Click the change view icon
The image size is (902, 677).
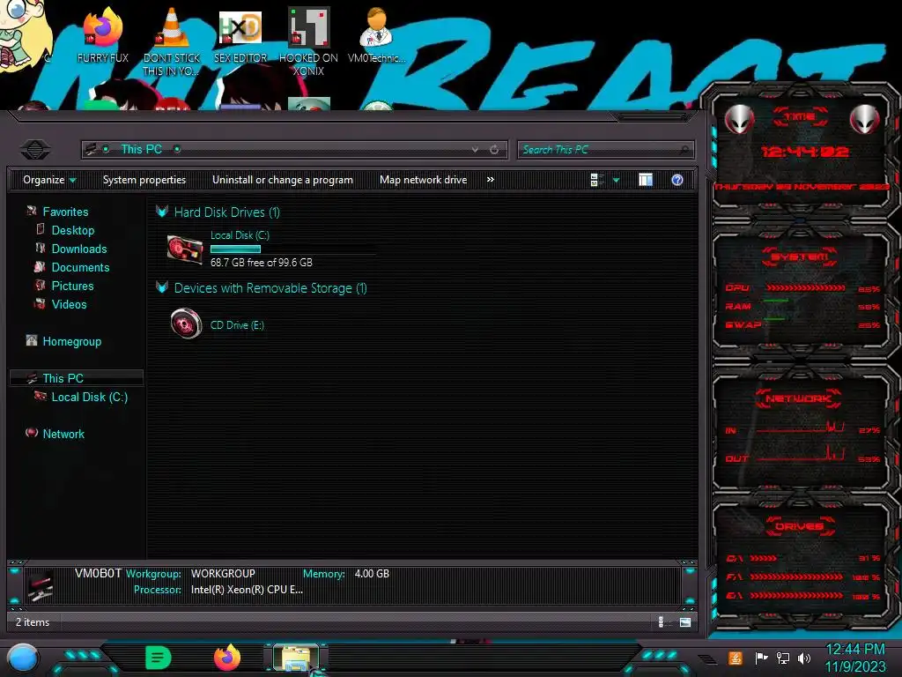(597, 180)
